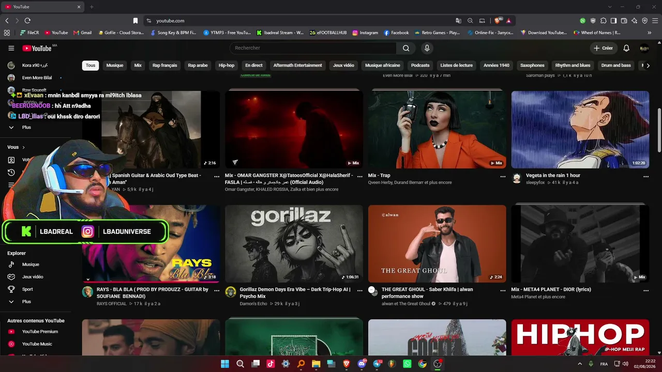This screenshot has height=372, width=662.
Task: Toggle the Brave sidebar panel button
Action: 613,21
